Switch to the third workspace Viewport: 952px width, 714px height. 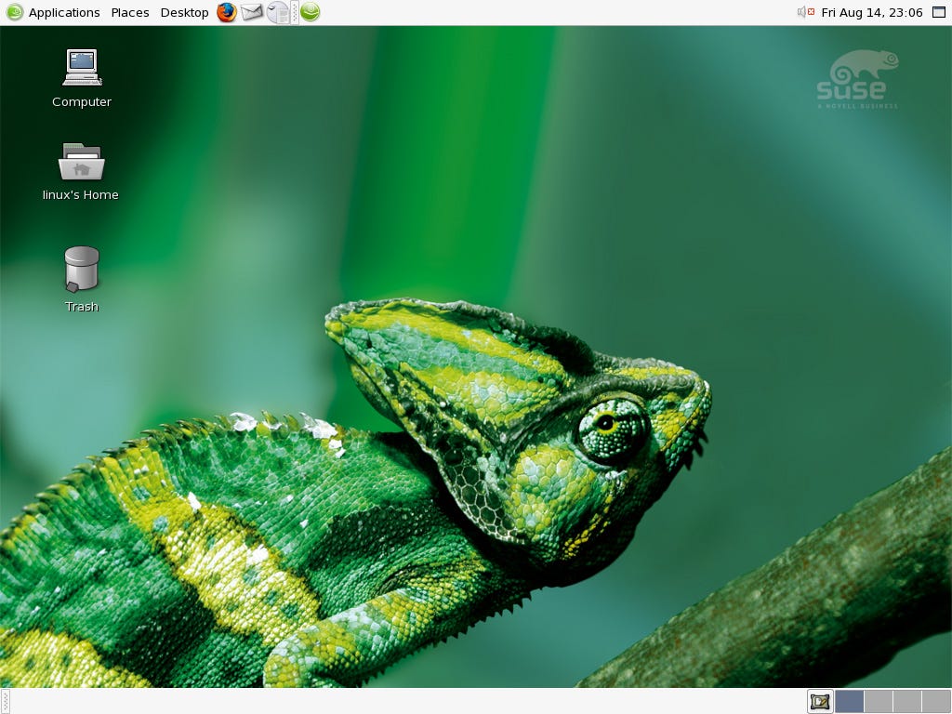(907, 702)
